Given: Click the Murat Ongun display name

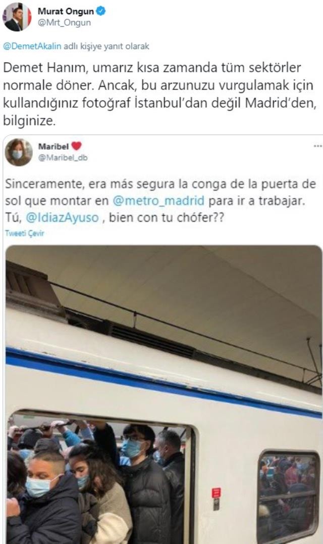Looking at the screenshot, I should tap(66, 12).
